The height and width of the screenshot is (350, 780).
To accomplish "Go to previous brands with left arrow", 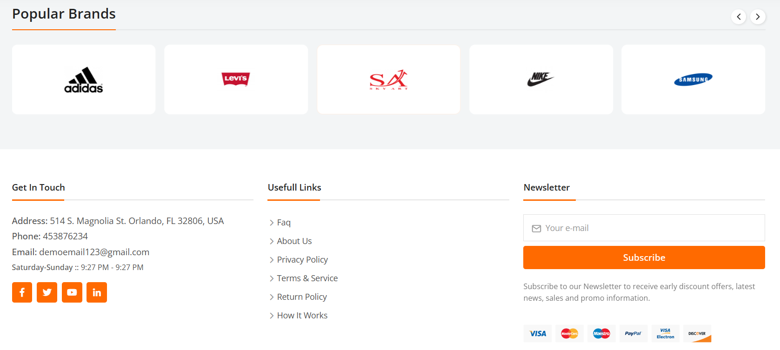I will tap(739, 17).
